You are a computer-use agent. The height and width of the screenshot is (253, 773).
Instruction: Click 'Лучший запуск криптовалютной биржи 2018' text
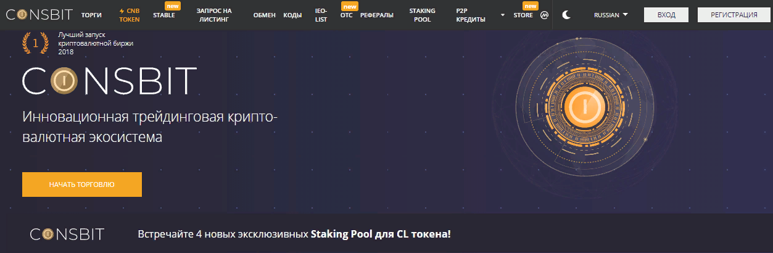coord(96,43)
